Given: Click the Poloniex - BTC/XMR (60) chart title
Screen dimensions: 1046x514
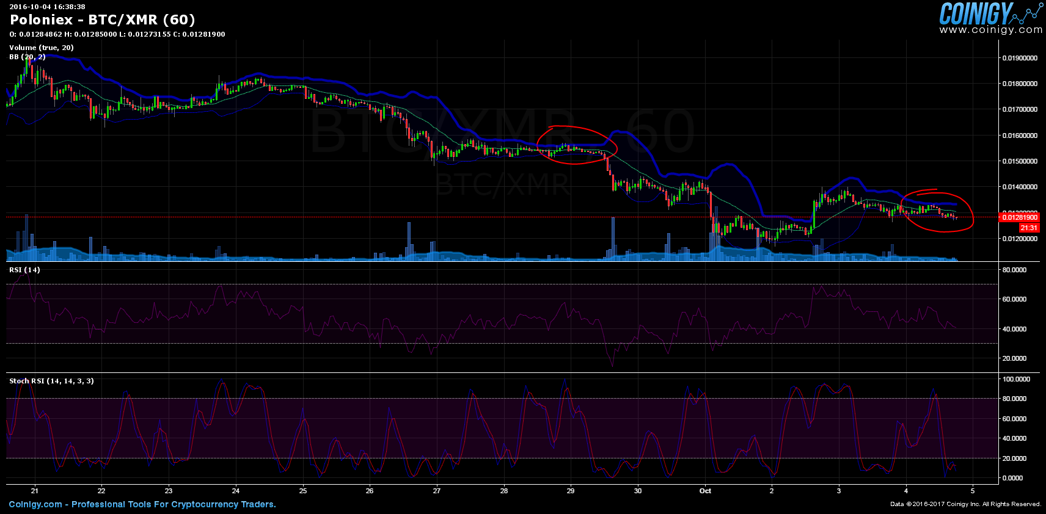Looking at the screenshot, I should (102, 20).
